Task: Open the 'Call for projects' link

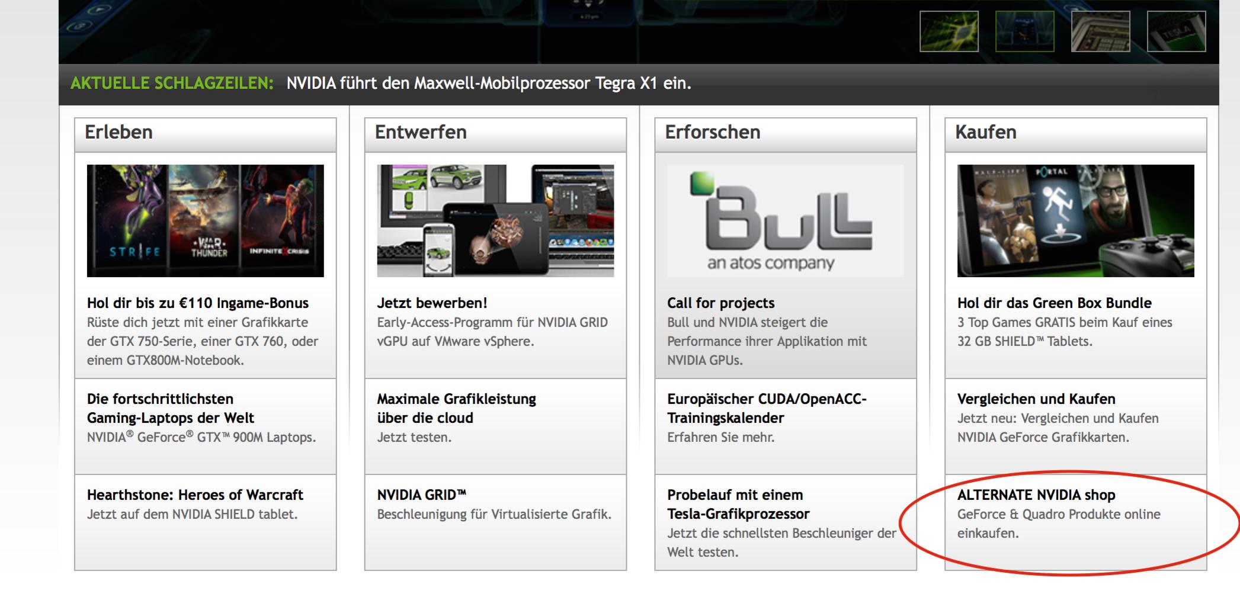Action: 720,303
